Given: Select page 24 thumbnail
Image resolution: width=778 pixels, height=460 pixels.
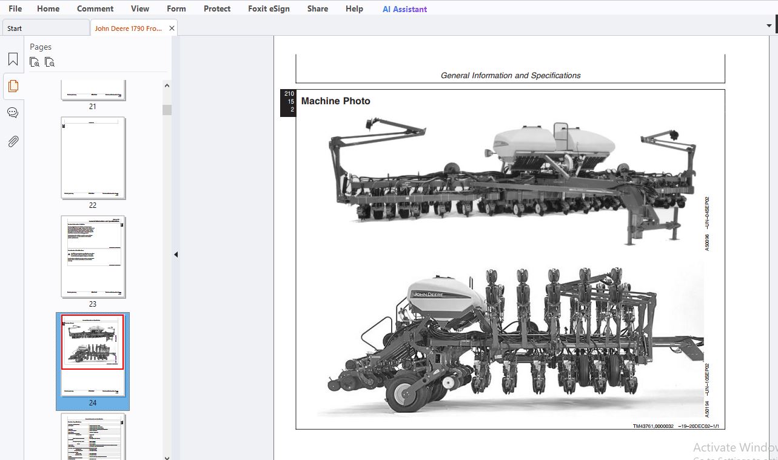Looking at the screenshot, I should click(x=93, y=356).
